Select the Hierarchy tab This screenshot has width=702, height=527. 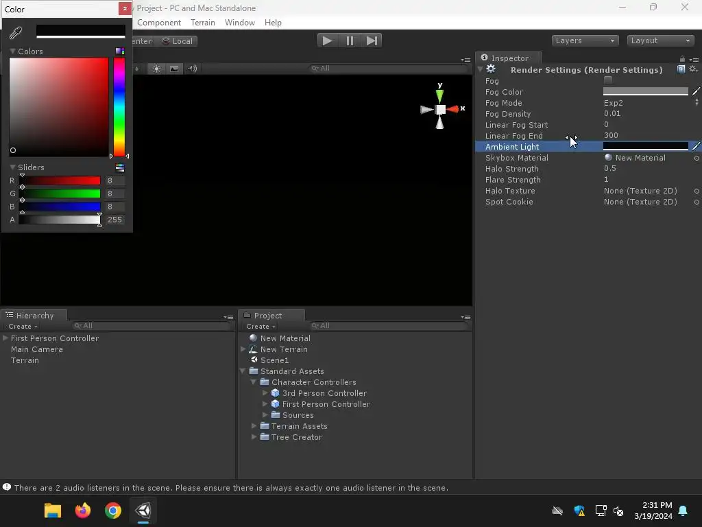coord(34,316)
